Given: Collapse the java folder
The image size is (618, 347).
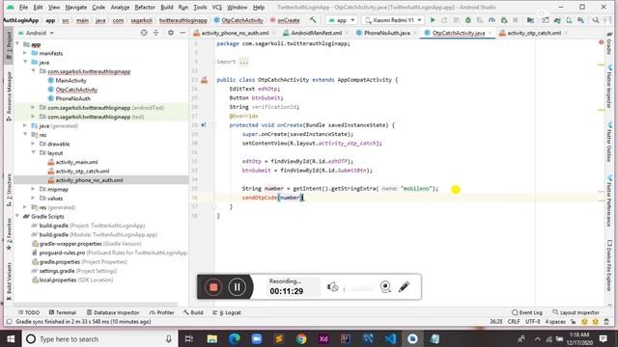Looking at the screenshot, I should (25, 62).
